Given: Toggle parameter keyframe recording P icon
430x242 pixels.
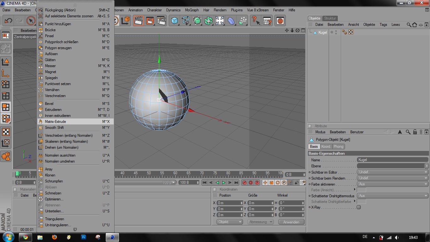Looking at the screenshot, I should click(x=284, y=182).
